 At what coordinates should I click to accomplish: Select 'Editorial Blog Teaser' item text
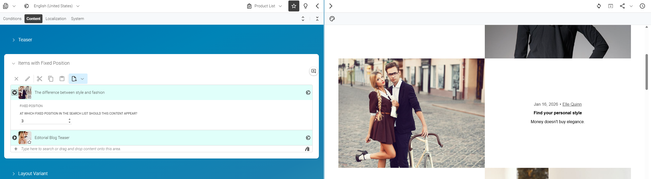click(x=52, y=138)
